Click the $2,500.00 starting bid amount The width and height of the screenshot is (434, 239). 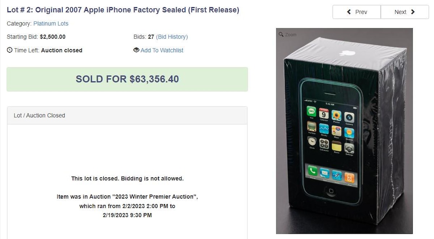click(52, 37)
